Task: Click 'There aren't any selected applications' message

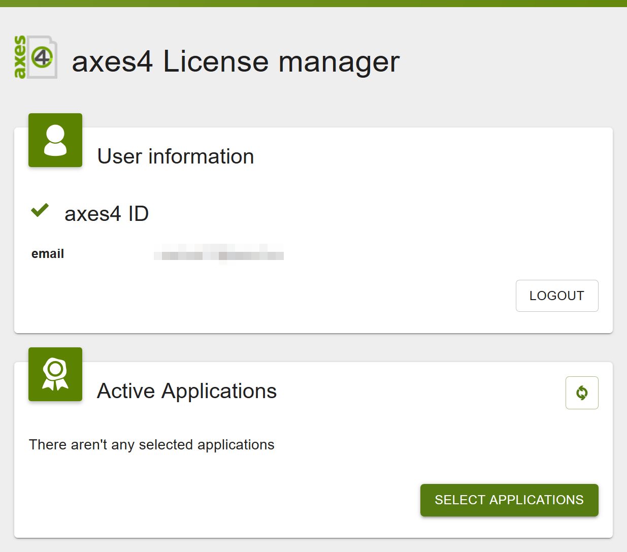Action: point(152,445)
